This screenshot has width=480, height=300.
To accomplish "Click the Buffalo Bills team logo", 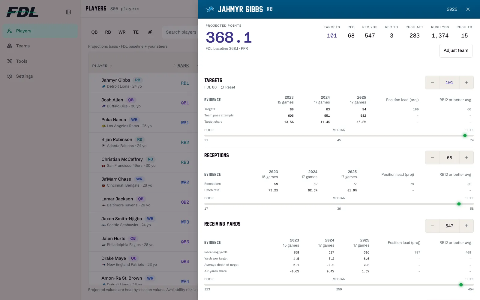I will point(103,106).
